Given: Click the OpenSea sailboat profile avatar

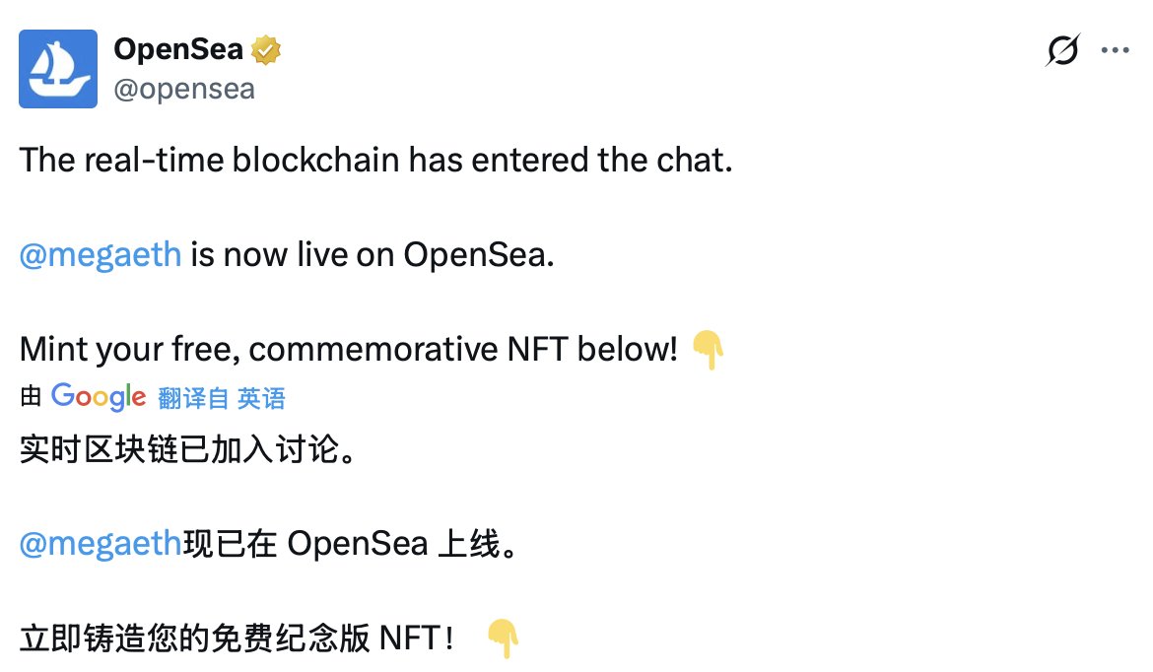Looking at the screenshot, I should point(58,69).
